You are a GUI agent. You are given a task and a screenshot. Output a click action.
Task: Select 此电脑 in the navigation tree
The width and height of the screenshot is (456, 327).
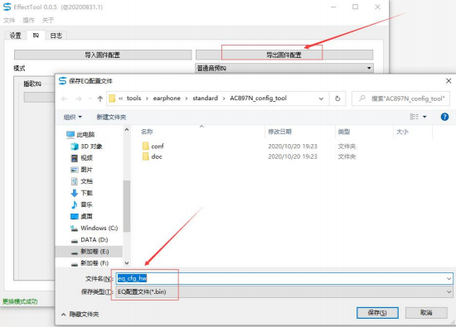point(80,134)
